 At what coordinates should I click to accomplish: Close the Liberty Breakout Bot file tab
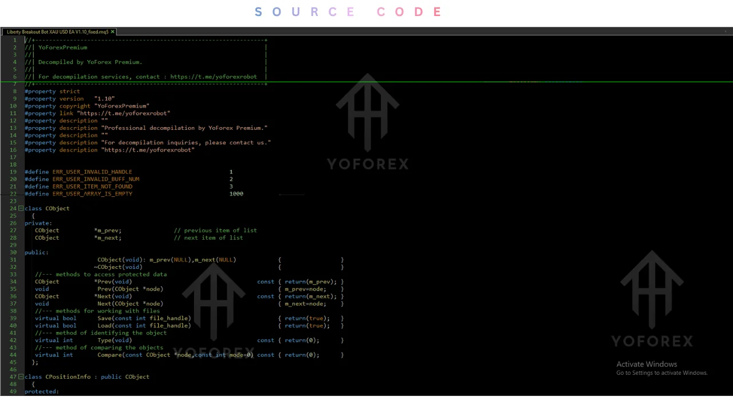coord(113,32)
